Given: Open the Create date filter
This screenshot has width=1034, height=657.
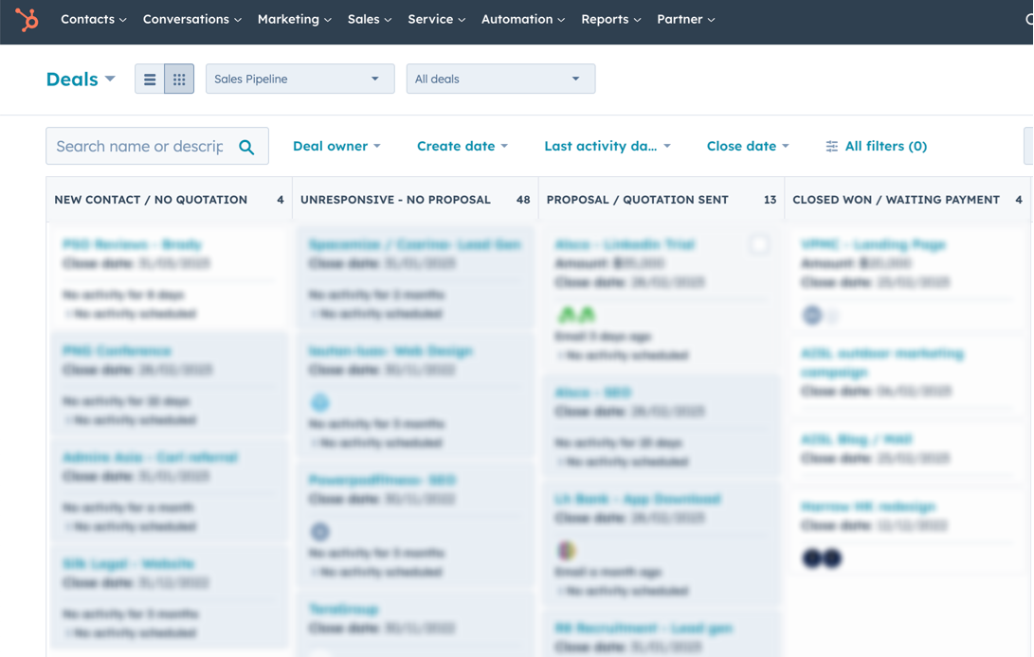Looking at the screenshot, I should click(x=463, y=147).
